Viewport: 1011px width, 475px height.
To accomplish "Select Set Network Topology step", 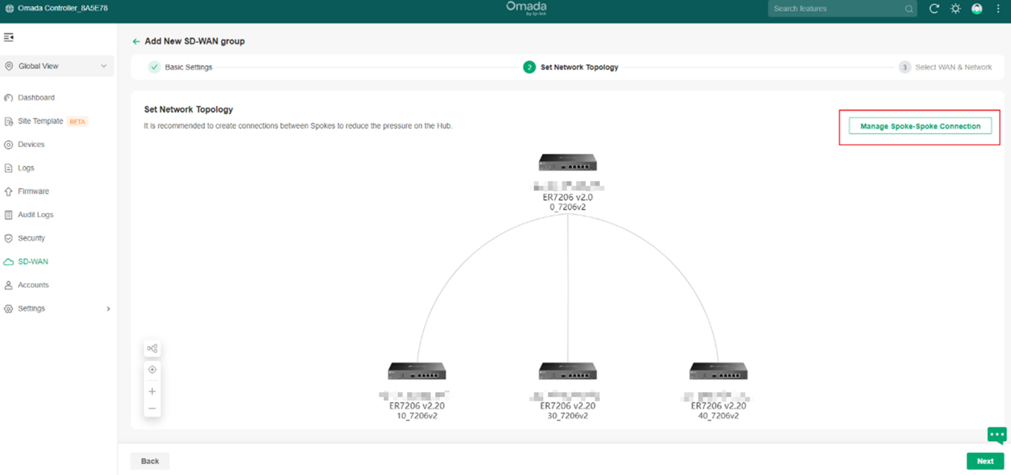I will click(571, 67).
